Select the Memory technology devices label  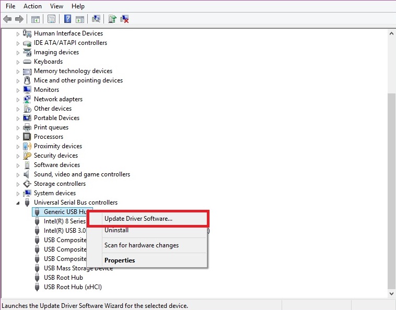(x=73, y=71)
